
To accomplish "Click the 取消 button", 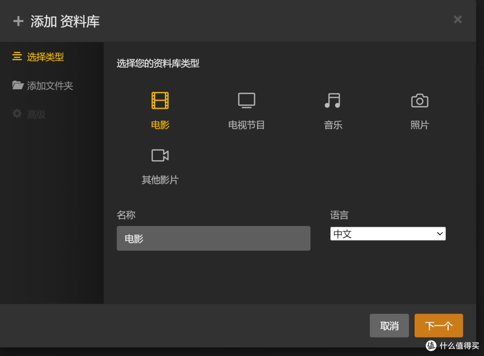I will pos(389,326).
